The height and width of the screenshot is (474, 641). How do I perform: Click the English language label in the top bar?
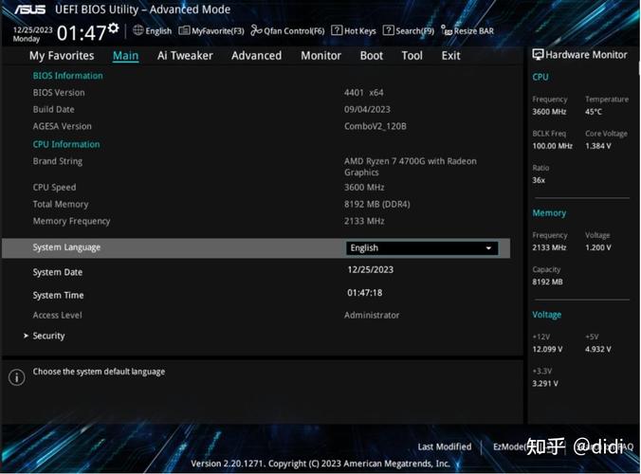click(158, 31)
